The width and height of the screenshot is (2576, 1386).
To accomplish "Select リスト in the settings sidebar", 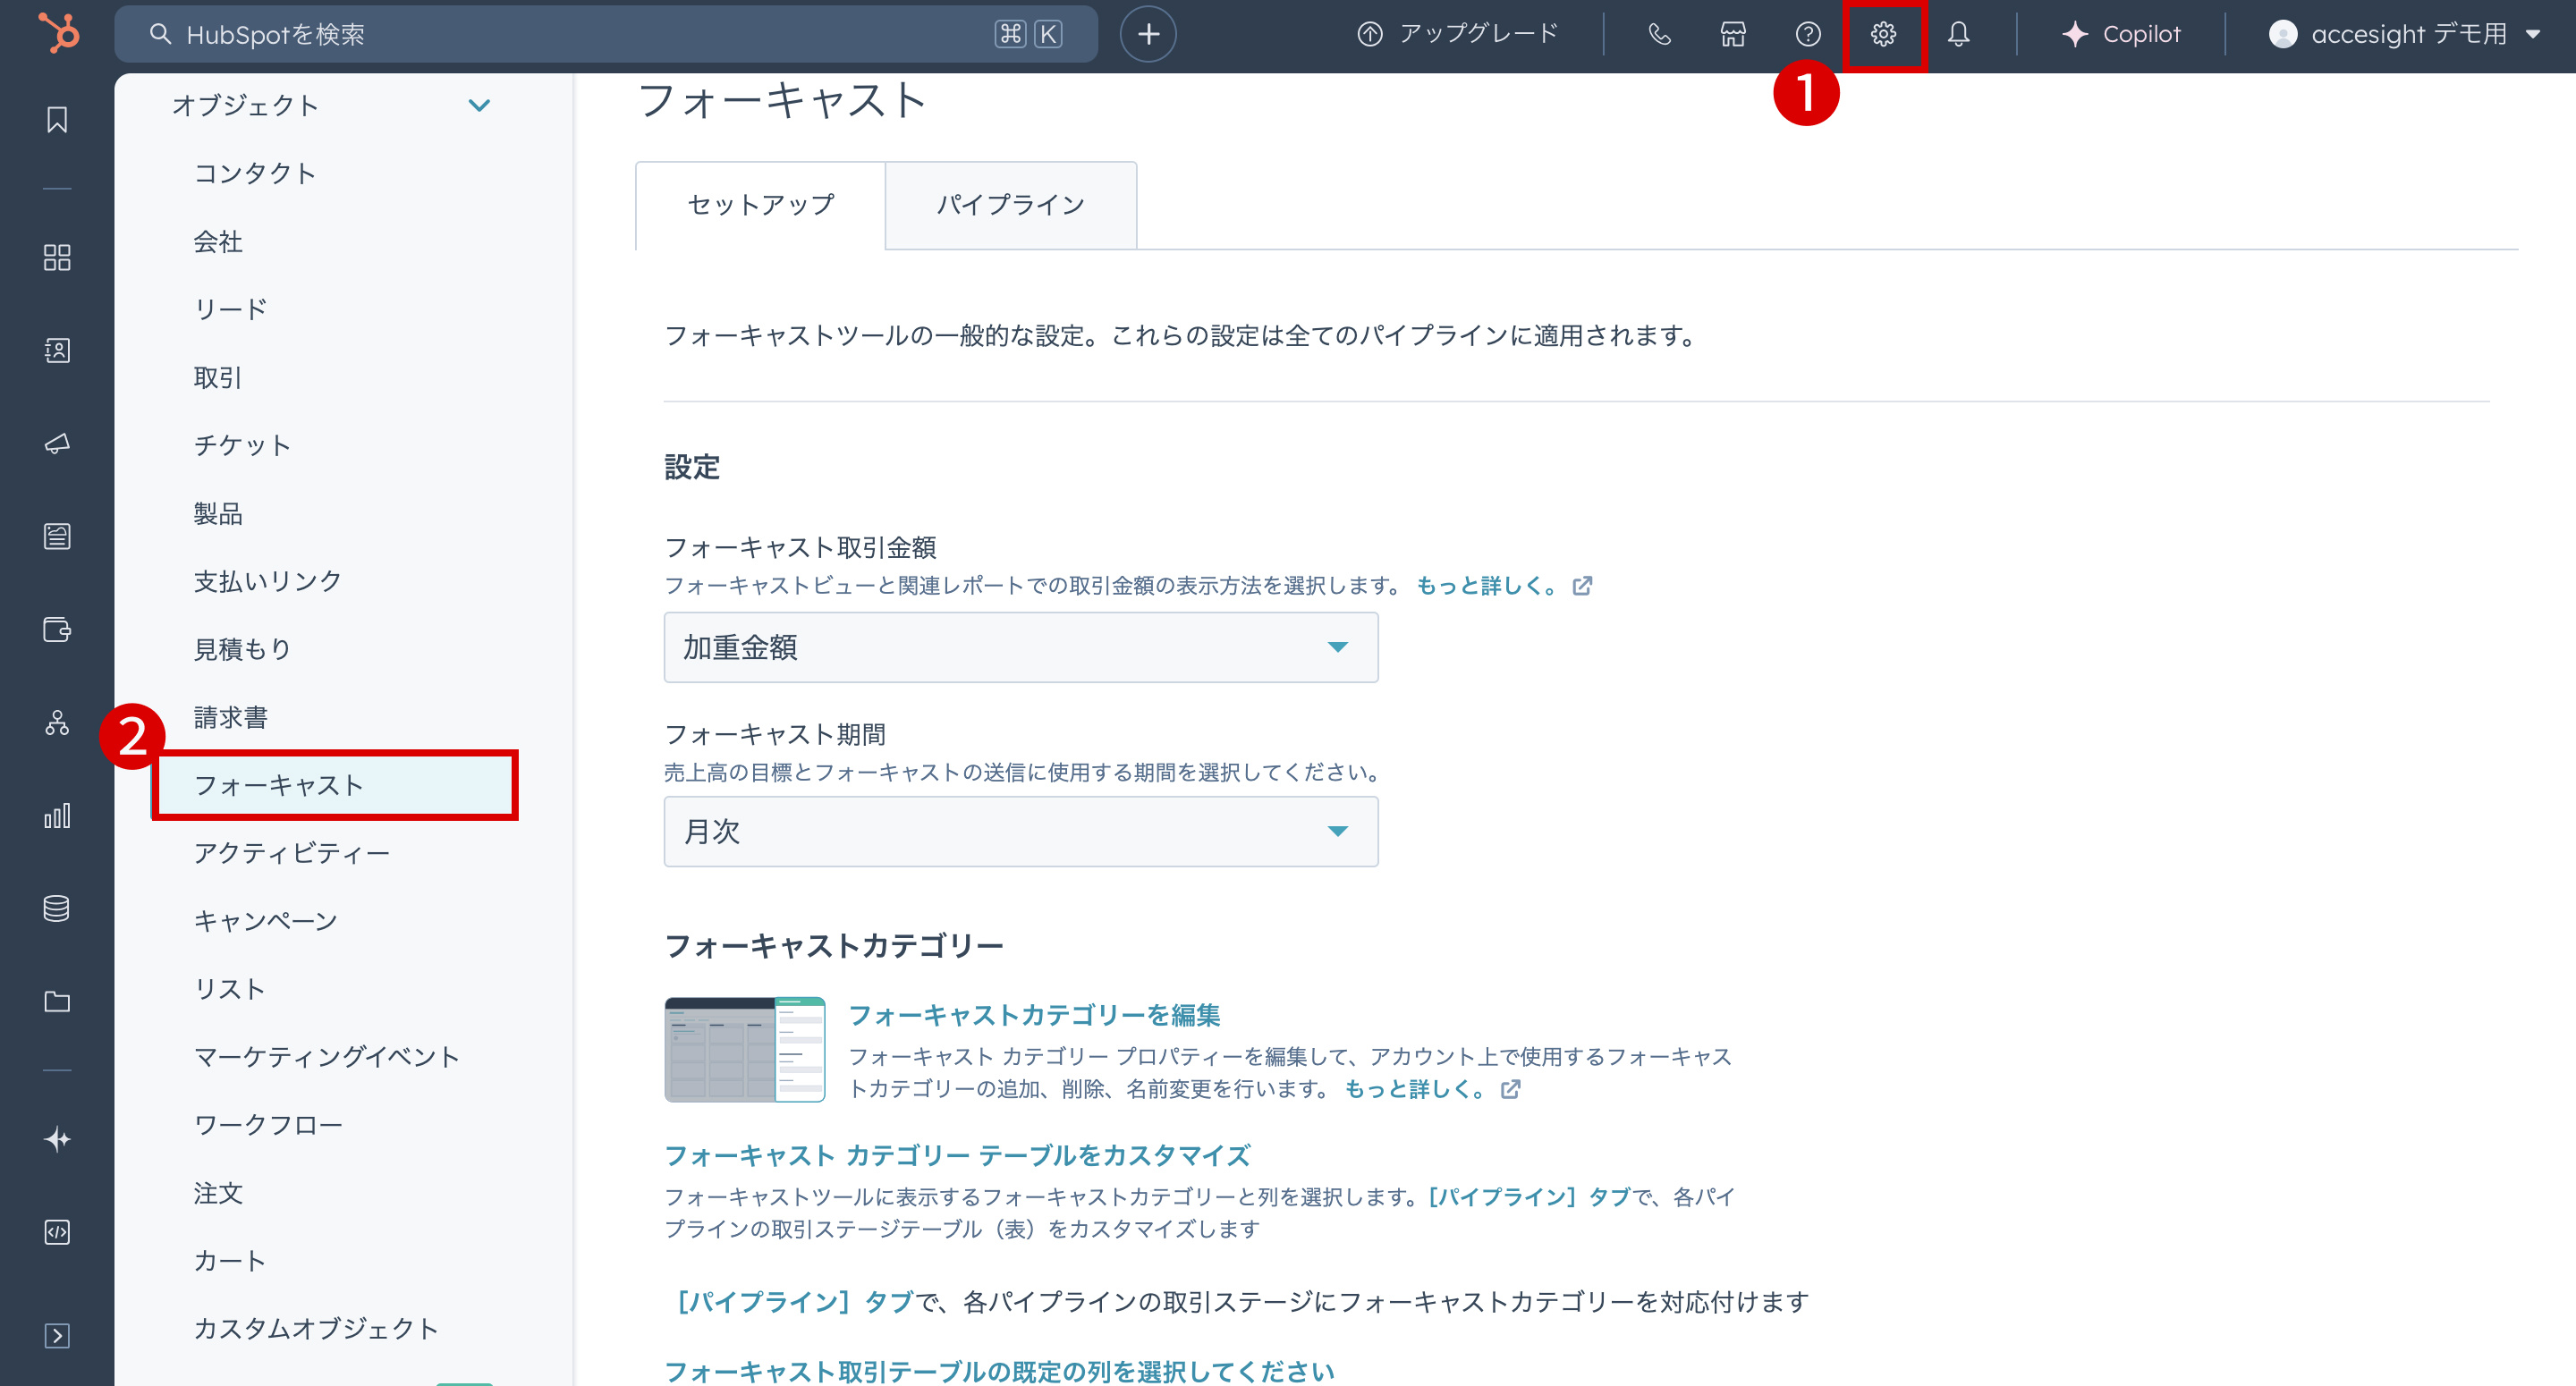I will pyautogui.click(x=229, y=989).
